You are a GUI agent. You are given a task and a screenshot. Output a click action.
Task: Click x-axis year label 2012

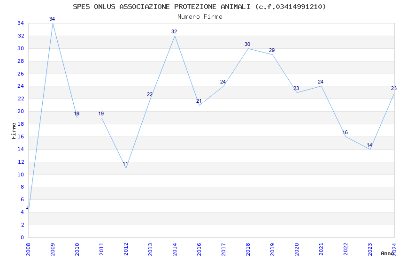point(126,249)
